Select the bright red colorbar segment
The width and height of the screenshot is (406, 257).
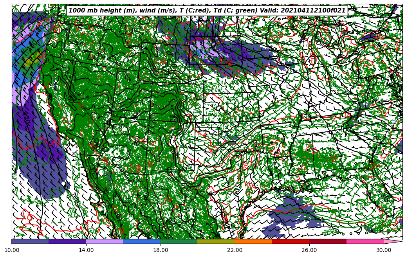[291, 241]
